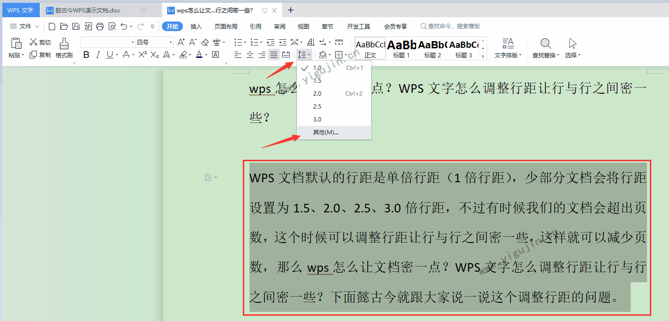The height and width of the screenshot is (321, 669).
Task: Open 其他(M)... line spacing options
Action: click(x=334, y=132)
